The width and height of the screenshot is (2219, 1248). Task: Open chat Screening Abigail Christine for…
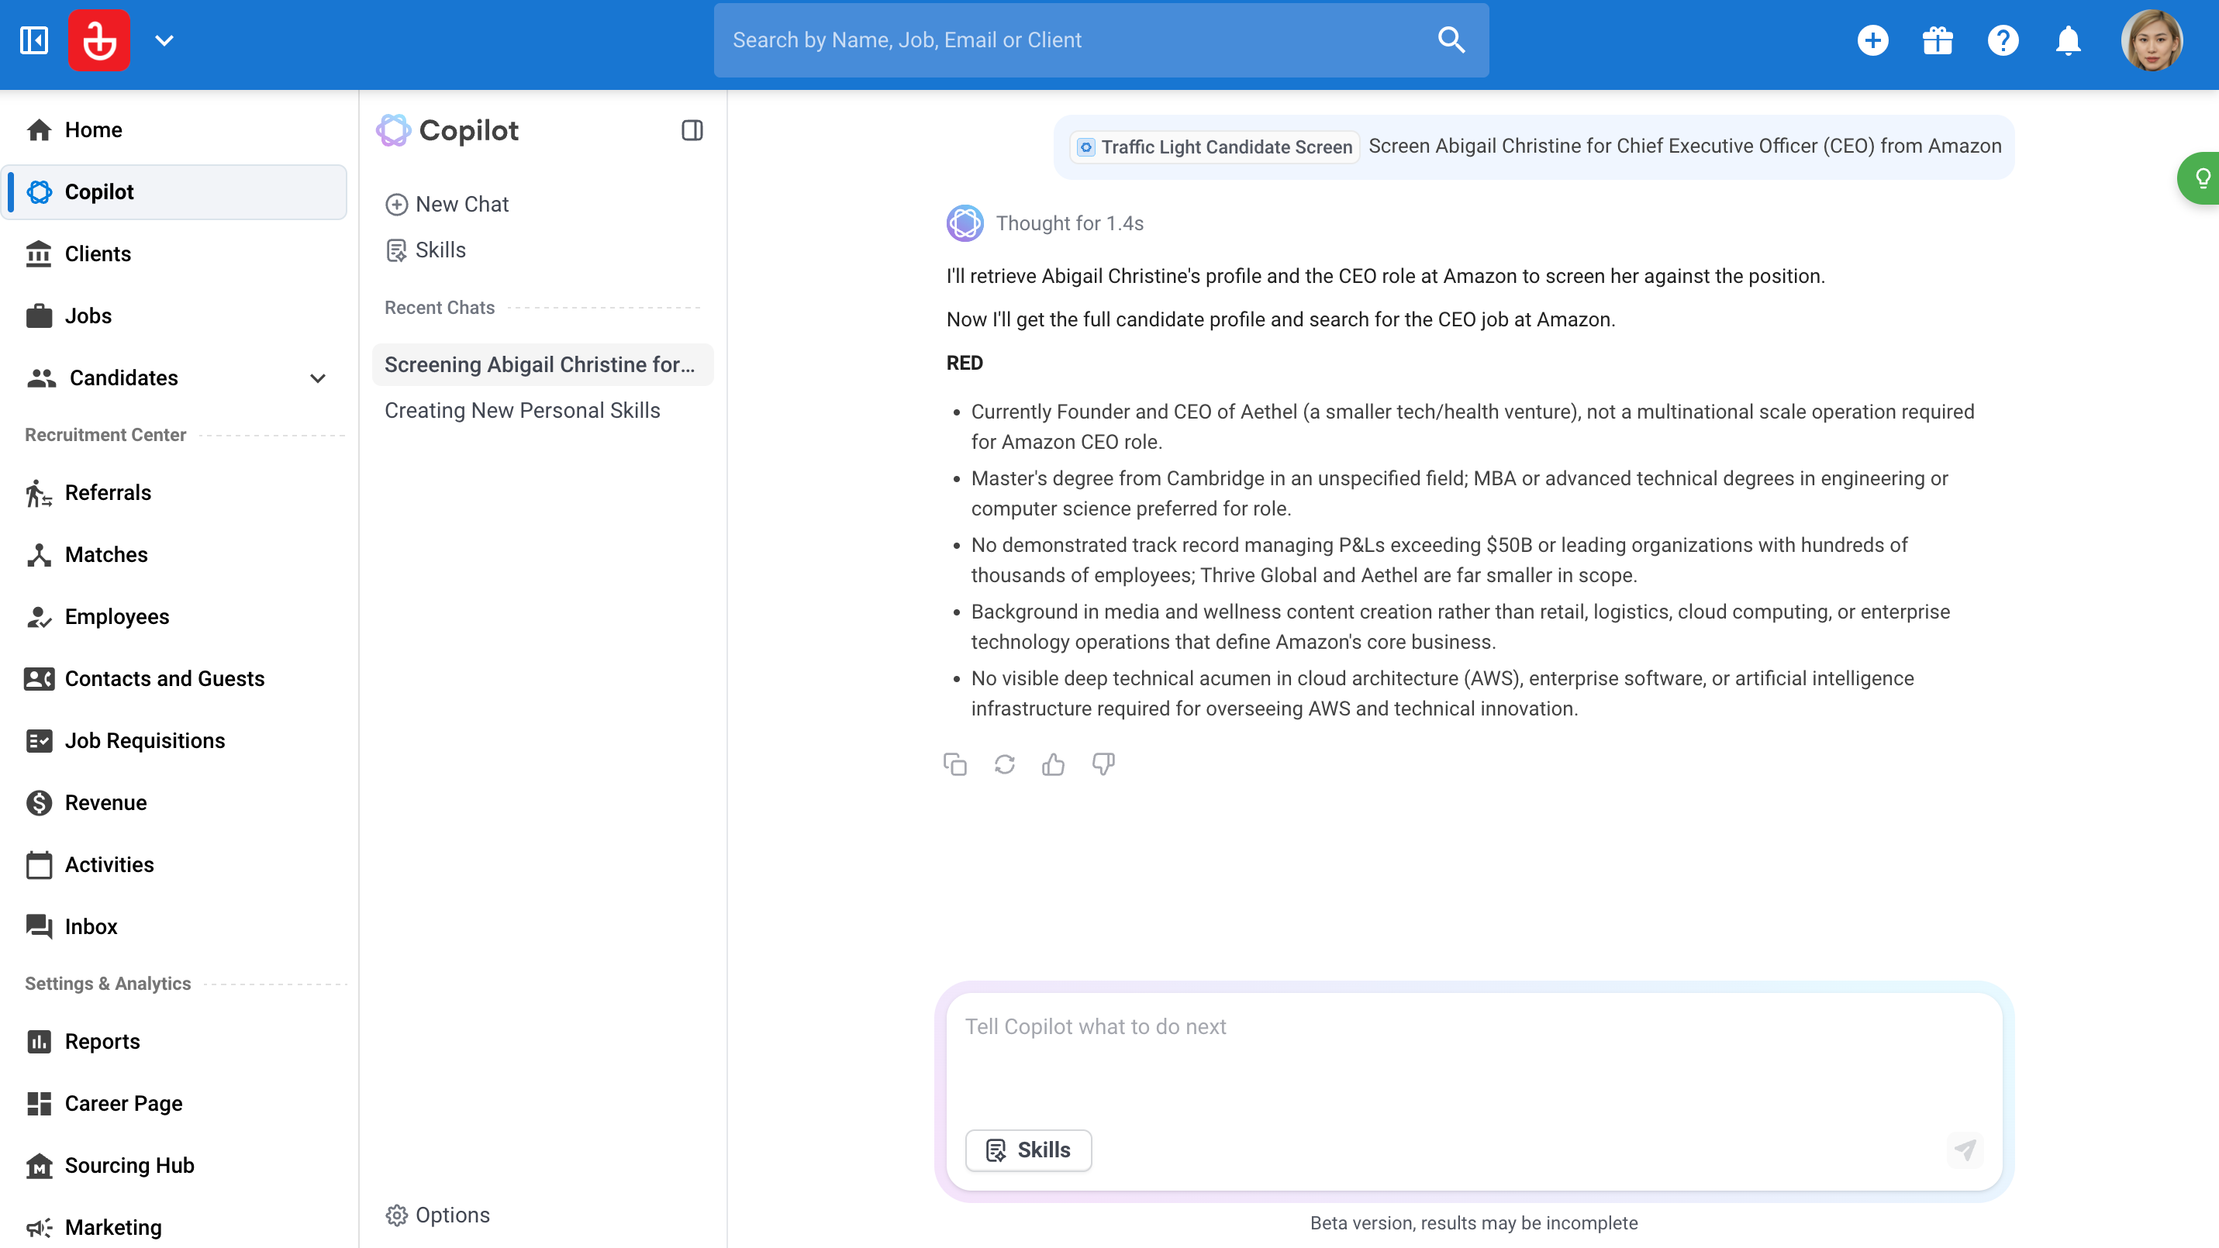coord(543,364)
